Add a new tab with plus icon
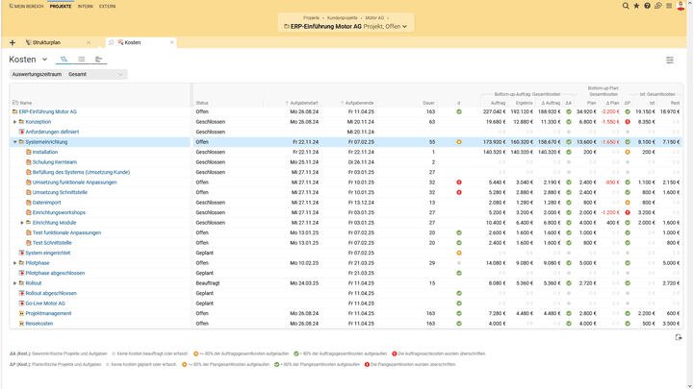 point(13,43)
